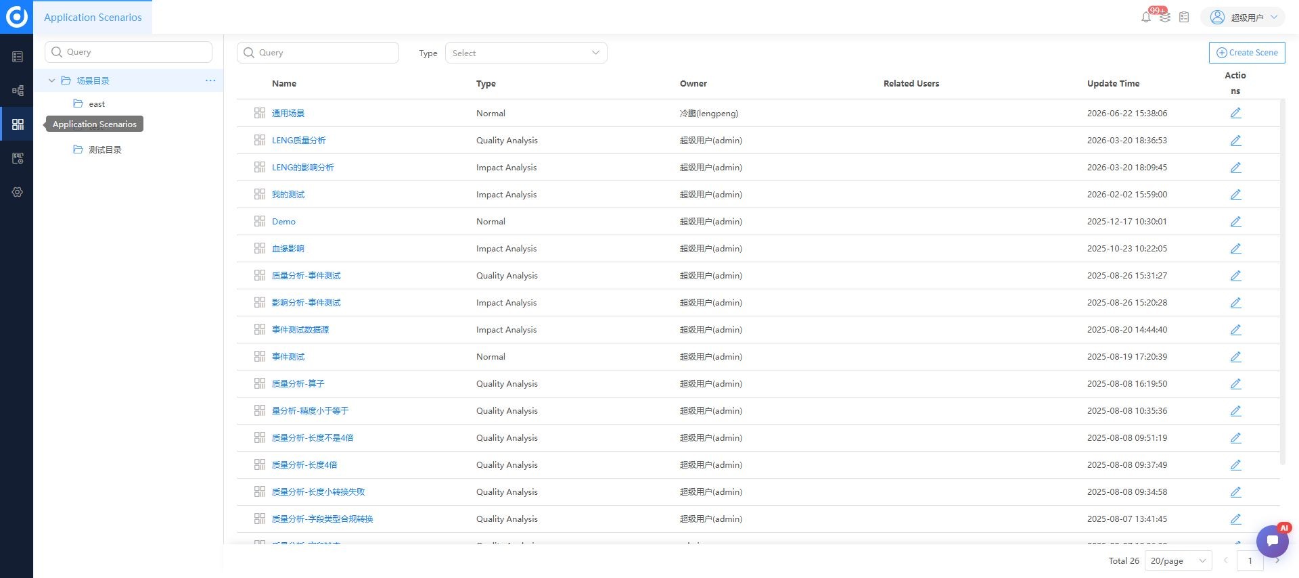1299x578 pixels.
Task: Click edit pencil for 通用场景 row
Action: click(x=1235, y=113)
